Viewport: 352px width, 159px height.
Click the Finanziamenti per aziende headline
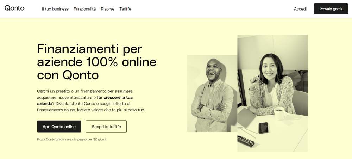[96, 62]
